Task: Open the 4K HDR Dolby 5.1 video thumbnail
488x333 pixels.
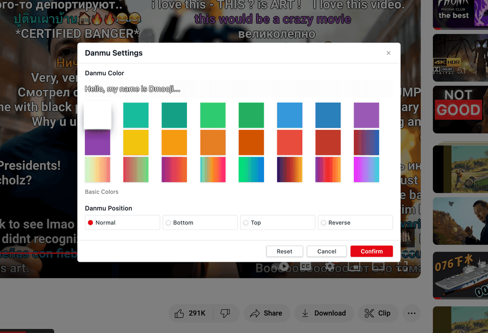Action: 460,58
